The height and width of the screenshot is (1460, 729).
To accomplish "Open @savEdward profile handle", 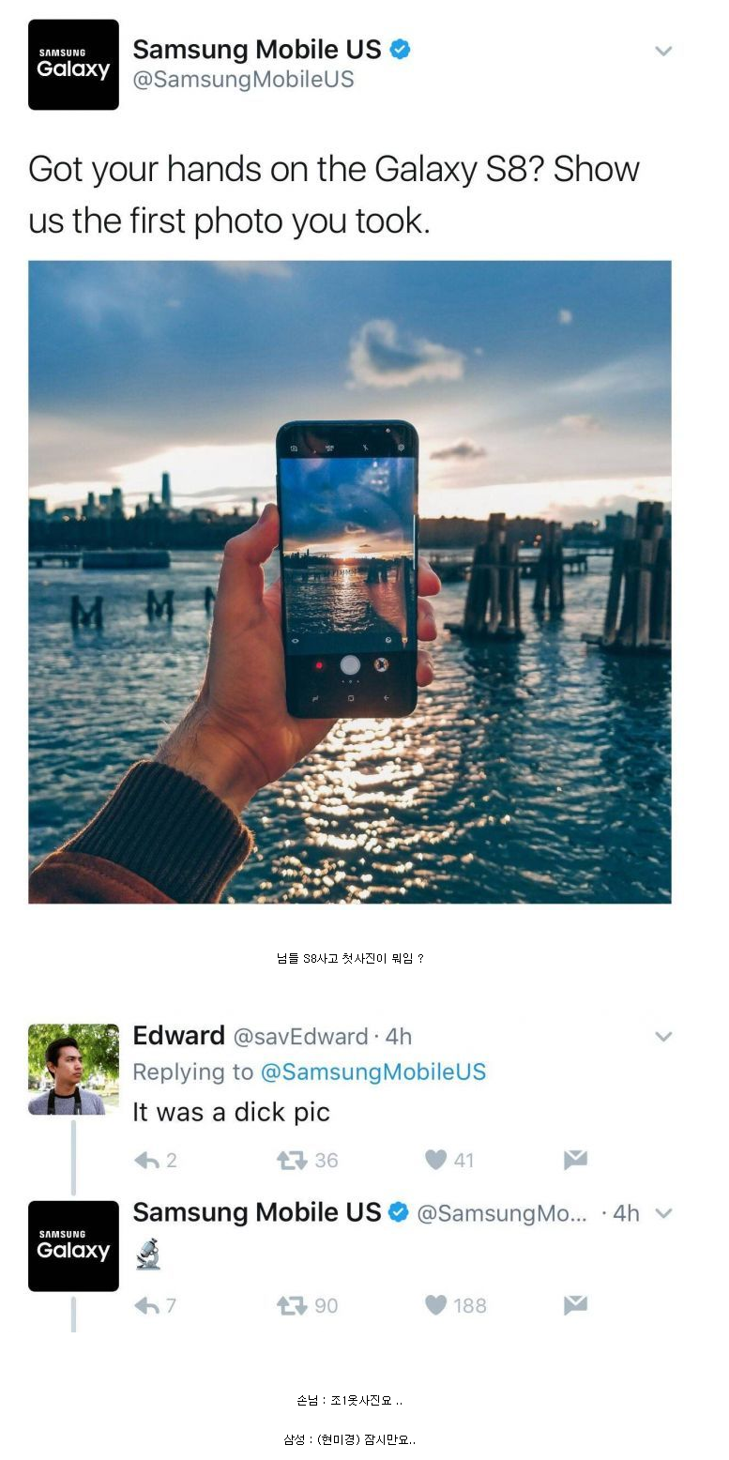I will click(300, 1036).
